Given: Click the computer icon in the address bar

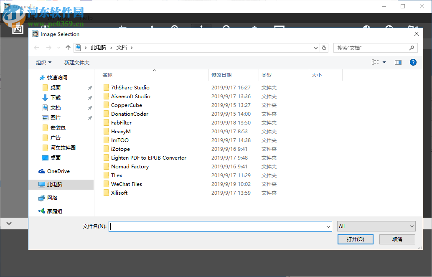Looking at the screenshot, I should (x=78, y=48).
